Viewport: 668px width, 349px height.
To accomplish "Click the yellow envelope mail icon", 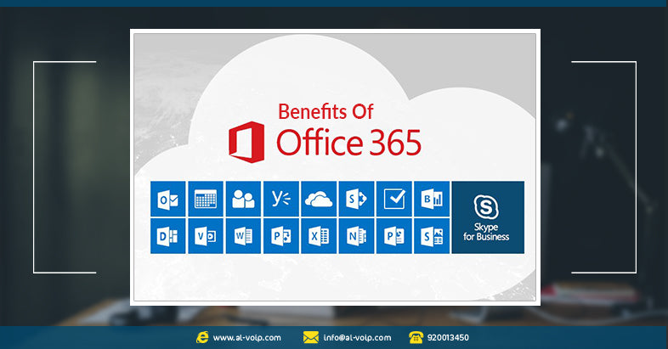I will (311, 337).
